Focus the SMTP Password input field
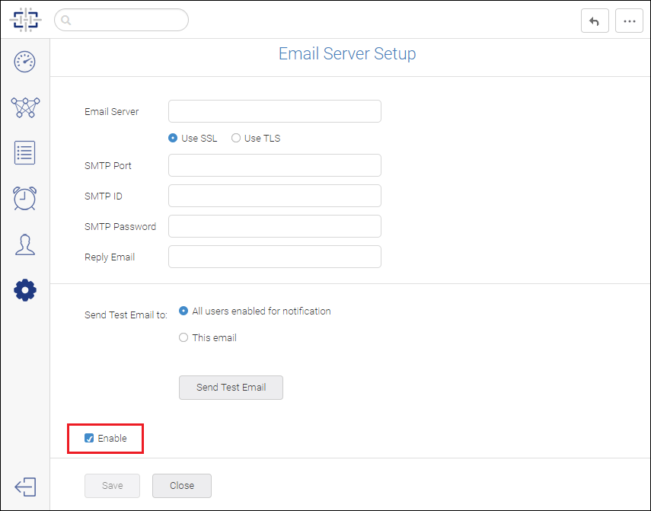651x511 pixels. (274, 226)
